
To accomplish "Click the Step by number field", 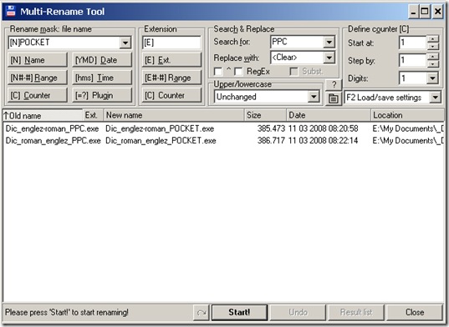I will [413, 60].
